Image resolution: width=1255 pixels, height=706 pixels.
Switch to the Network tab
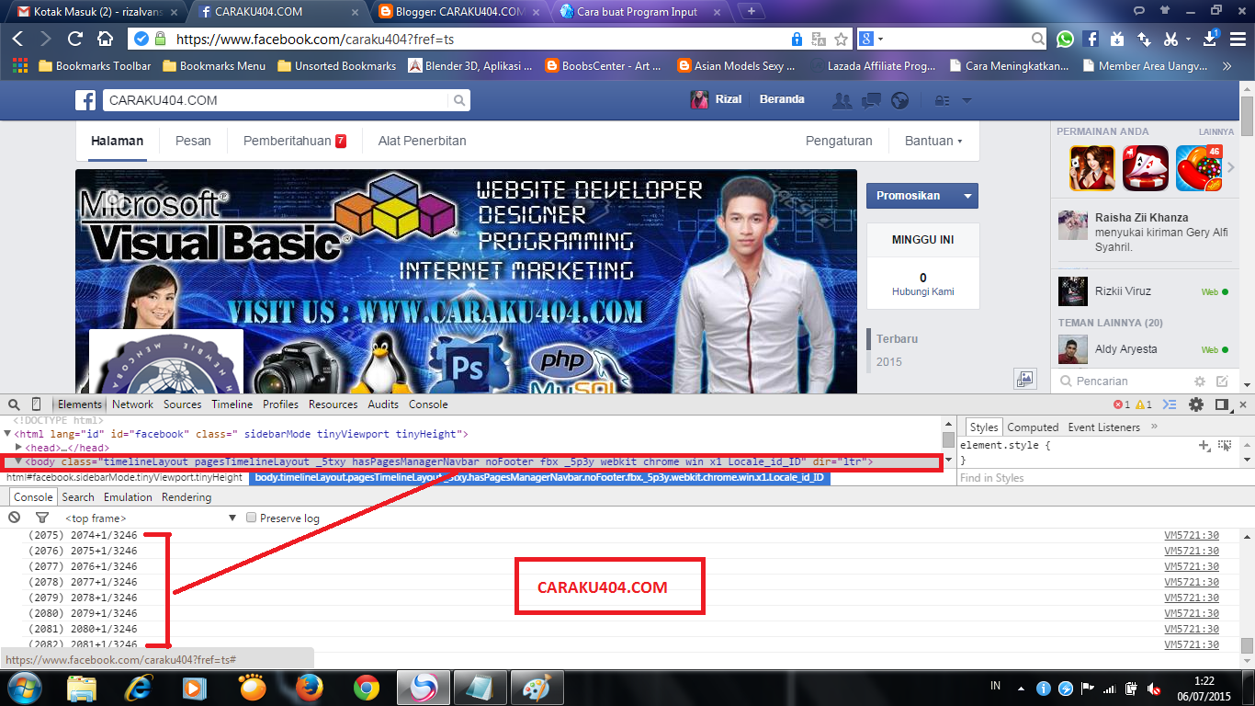coord(133,404)
